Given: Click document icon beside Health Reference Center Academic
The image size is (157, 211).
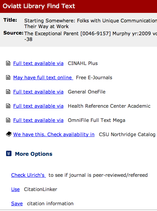Looking at the screenshot, I should click(8, 106).
